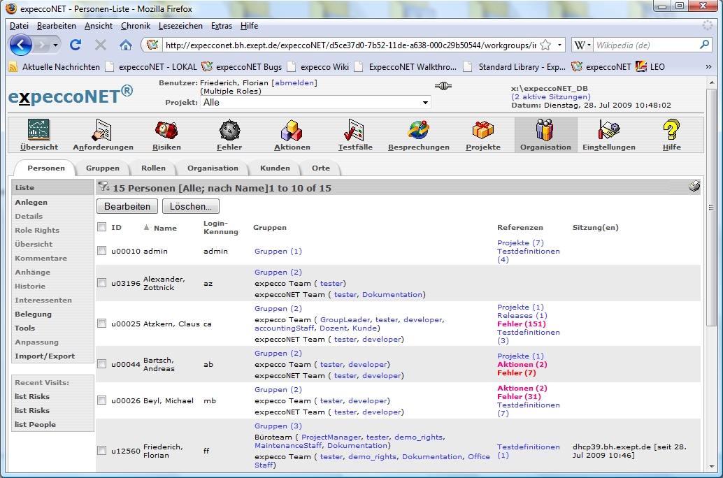Check the box for Atzkern, Claus
Screen dimensions: 723x478
(102, 324)
